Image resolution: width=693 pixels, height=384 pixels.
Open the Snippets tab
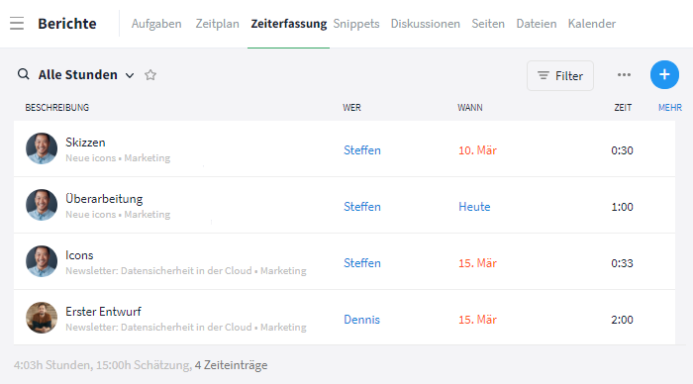[x=356, y=24]
